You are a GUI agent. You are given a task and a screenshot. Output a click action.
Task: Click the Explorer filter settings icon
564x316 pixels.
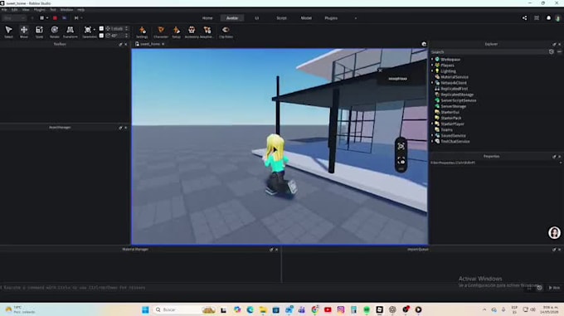[551, 51]
